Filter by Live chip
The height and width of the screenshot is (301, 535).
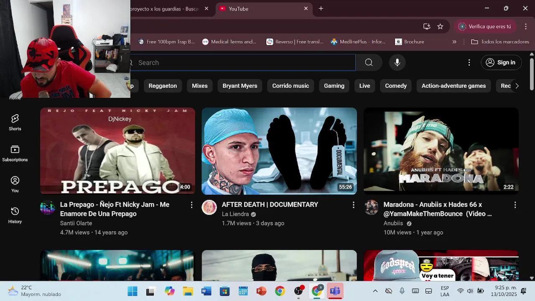[x=365, y=86]
